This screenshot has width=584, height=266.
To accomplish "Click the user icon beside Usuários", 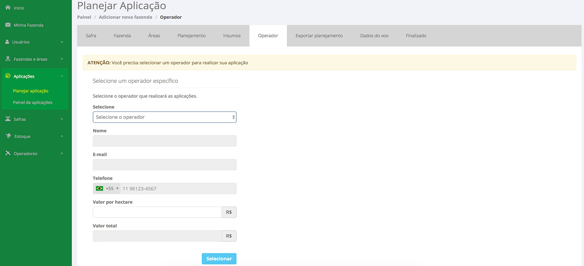I will [x=7, y=42].
